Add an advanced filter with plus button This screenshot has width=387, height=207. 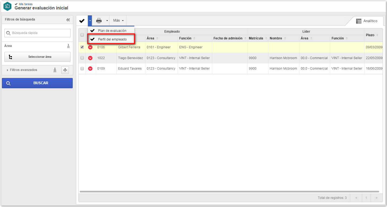tap(65, 70)
